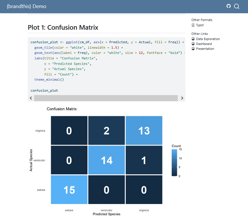Image resolution: width=248 pixels, height=219 pixels.
Task: Open the Presentation link text
Action: tap(205, 49)
